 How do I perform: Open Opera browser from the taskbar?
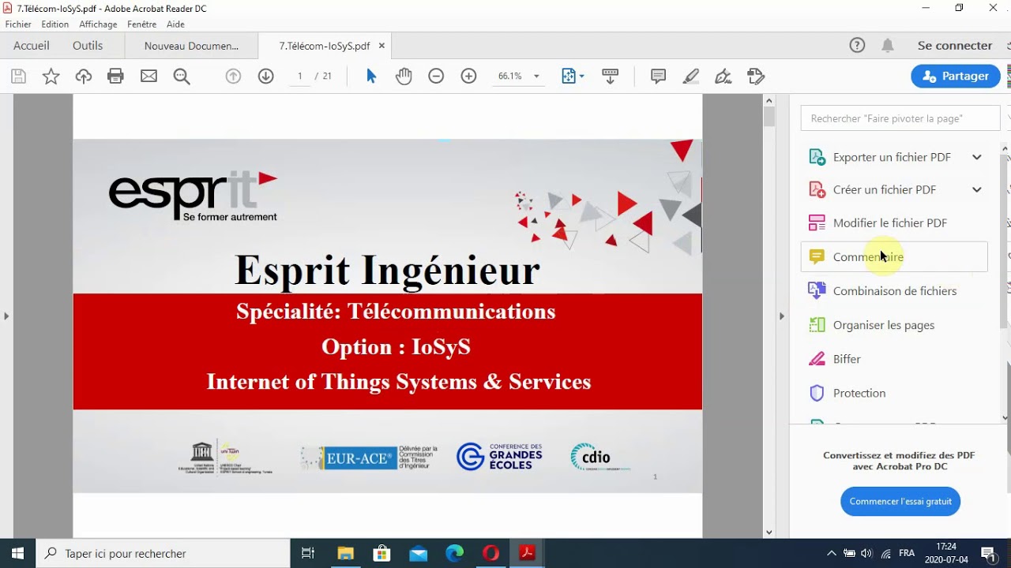pyautogui.click(x=490, y=554)
